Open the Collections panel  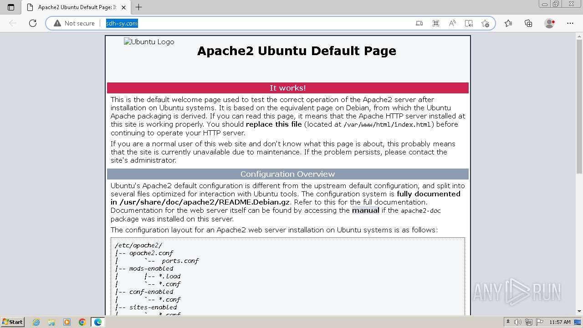[x=528, y=23]
